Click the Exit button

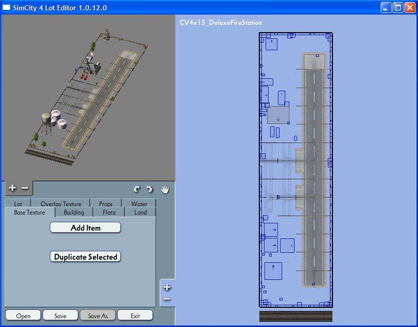click(135, 316)
